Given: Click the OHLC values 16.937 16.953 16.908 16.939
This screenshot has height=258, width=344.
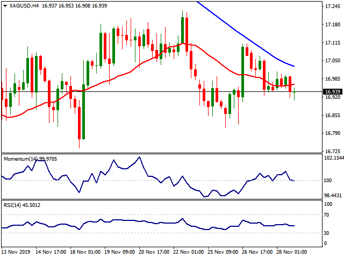Looking at the screenshot, I should [74, 6].
